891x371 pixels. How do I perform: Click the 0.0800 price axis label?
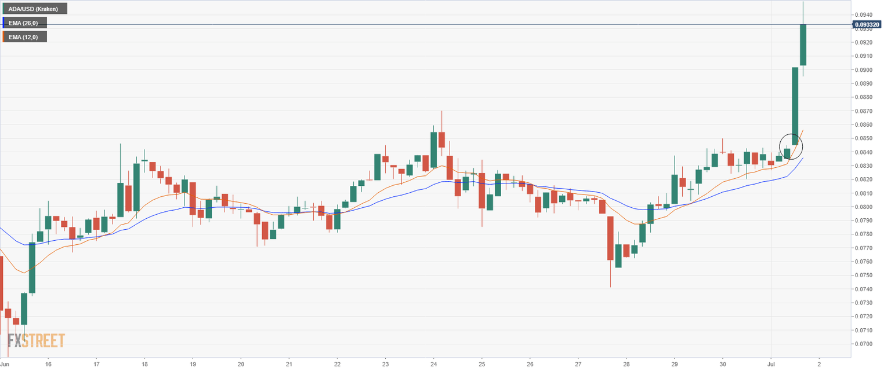pos(864,207)
